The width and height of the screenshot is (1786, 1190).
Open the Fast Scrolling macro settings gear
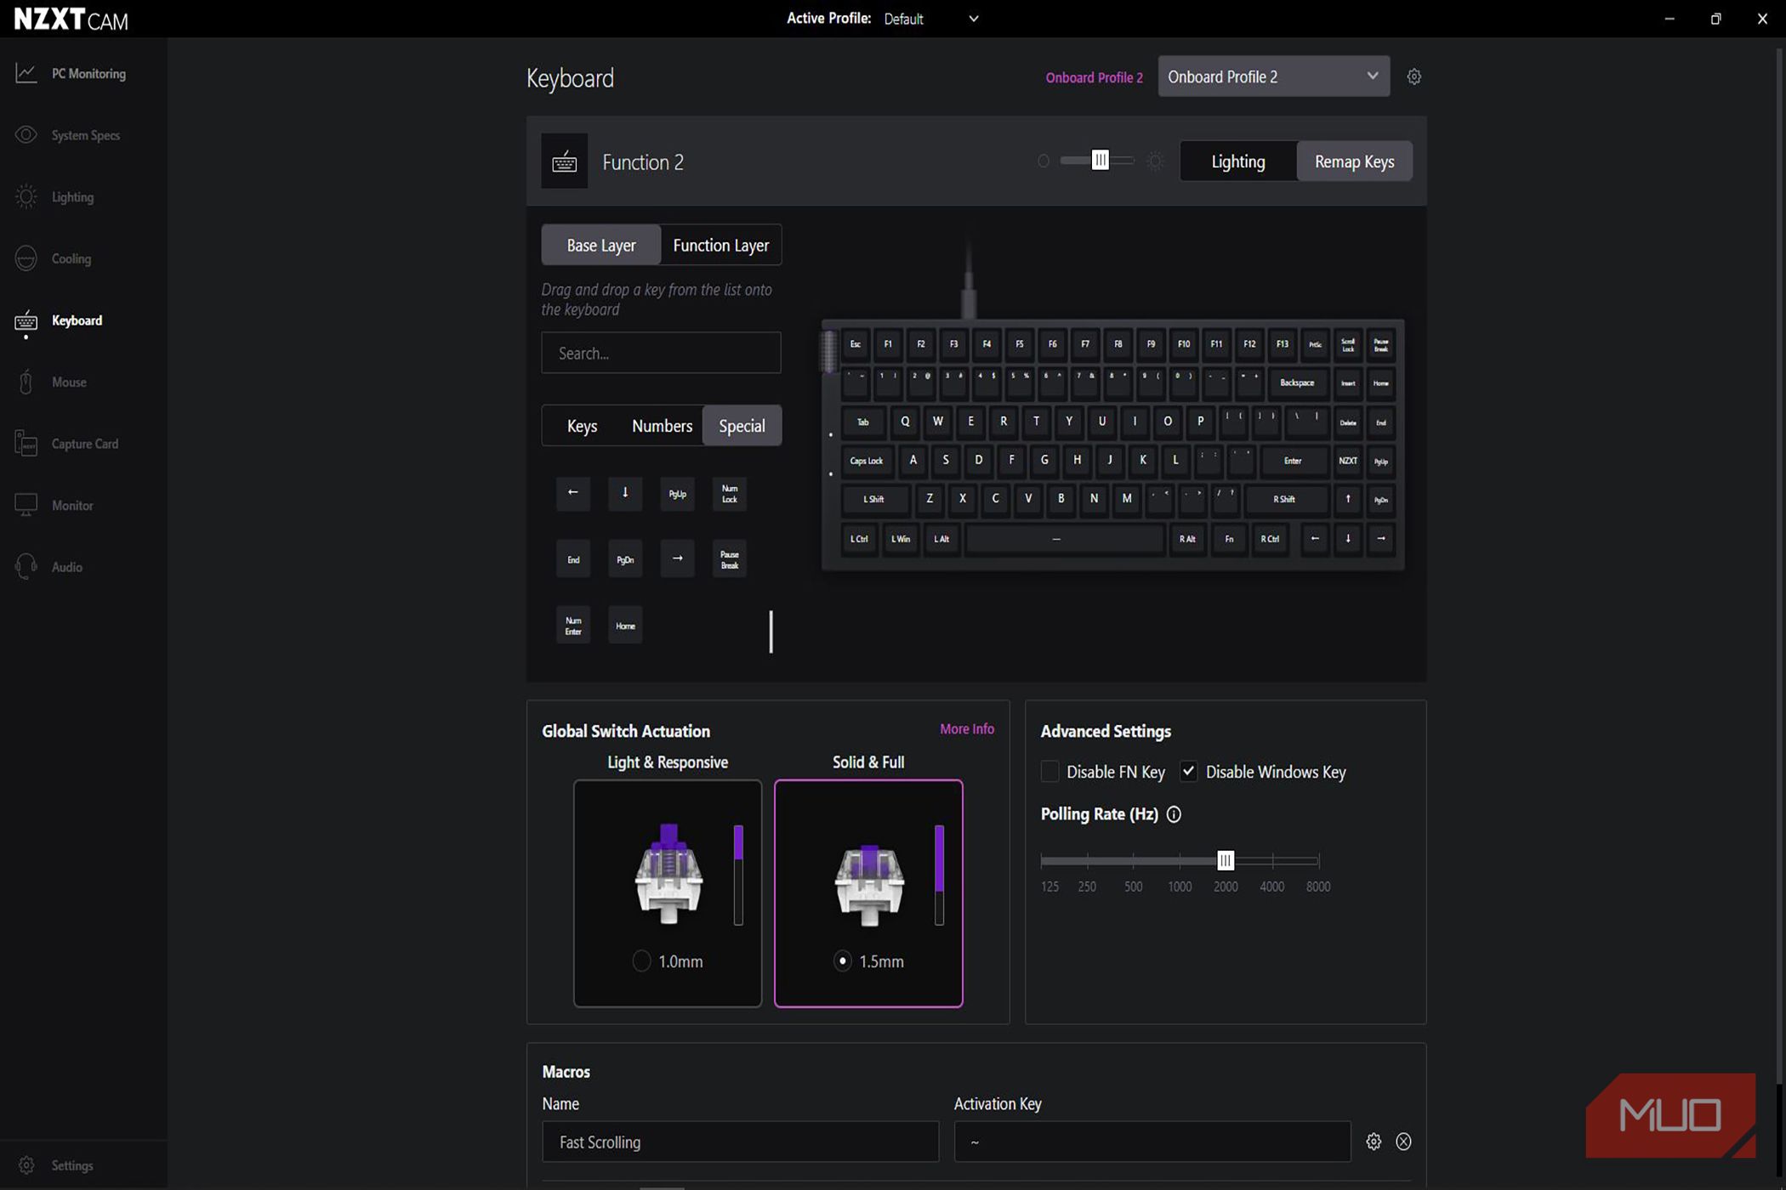[x=1374, y=1142]
